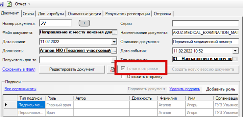The width and height of the screenshot is (243, 118).
Task: Click the Описание документа field
Action: [x=205, y=42]
